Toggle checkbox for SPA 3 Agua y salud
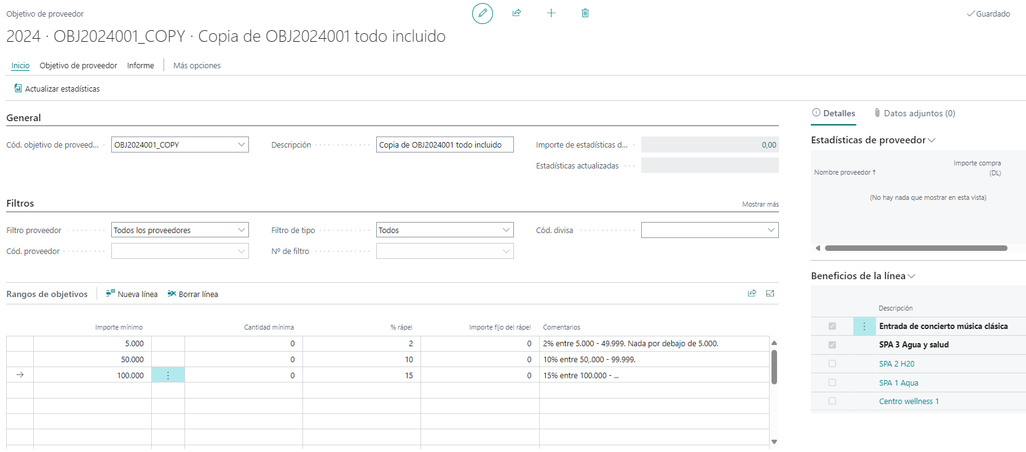Viewport: 1026px width, 452px height. pos(832,345)
